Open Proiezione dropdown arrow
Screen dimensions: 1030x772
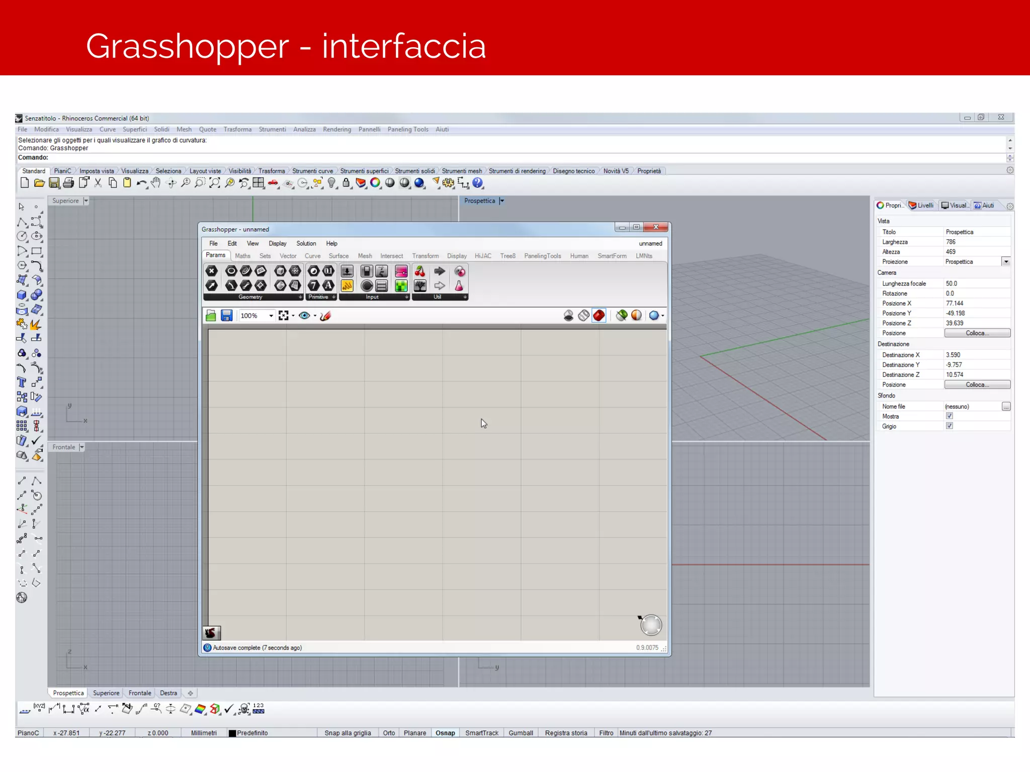tap(1006, 261)
